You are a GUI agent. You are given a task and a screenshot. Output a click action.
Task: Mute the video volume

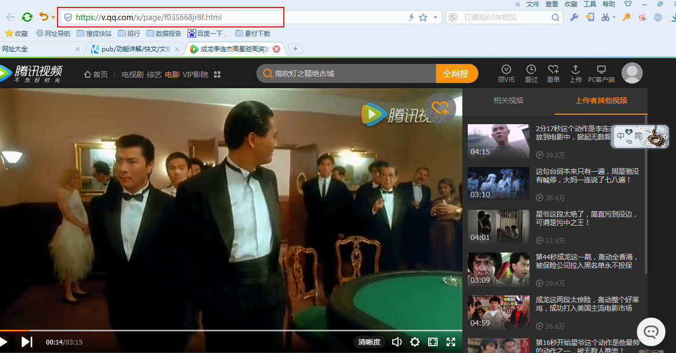point(396,342)
